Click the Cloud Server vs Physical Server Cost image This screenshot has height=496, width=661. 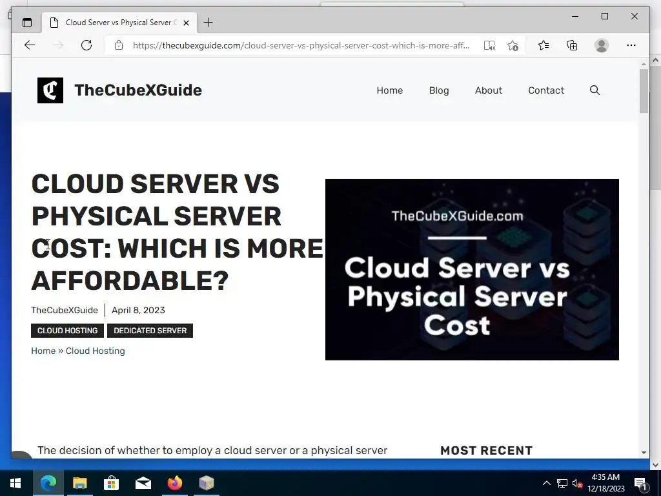click(472, 269)
